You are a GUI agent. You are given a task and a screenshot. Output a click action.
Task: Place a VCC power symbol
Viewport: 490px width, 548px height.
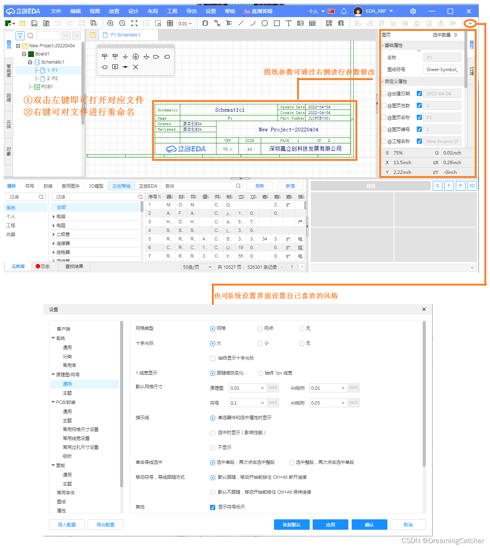[104, 56]
